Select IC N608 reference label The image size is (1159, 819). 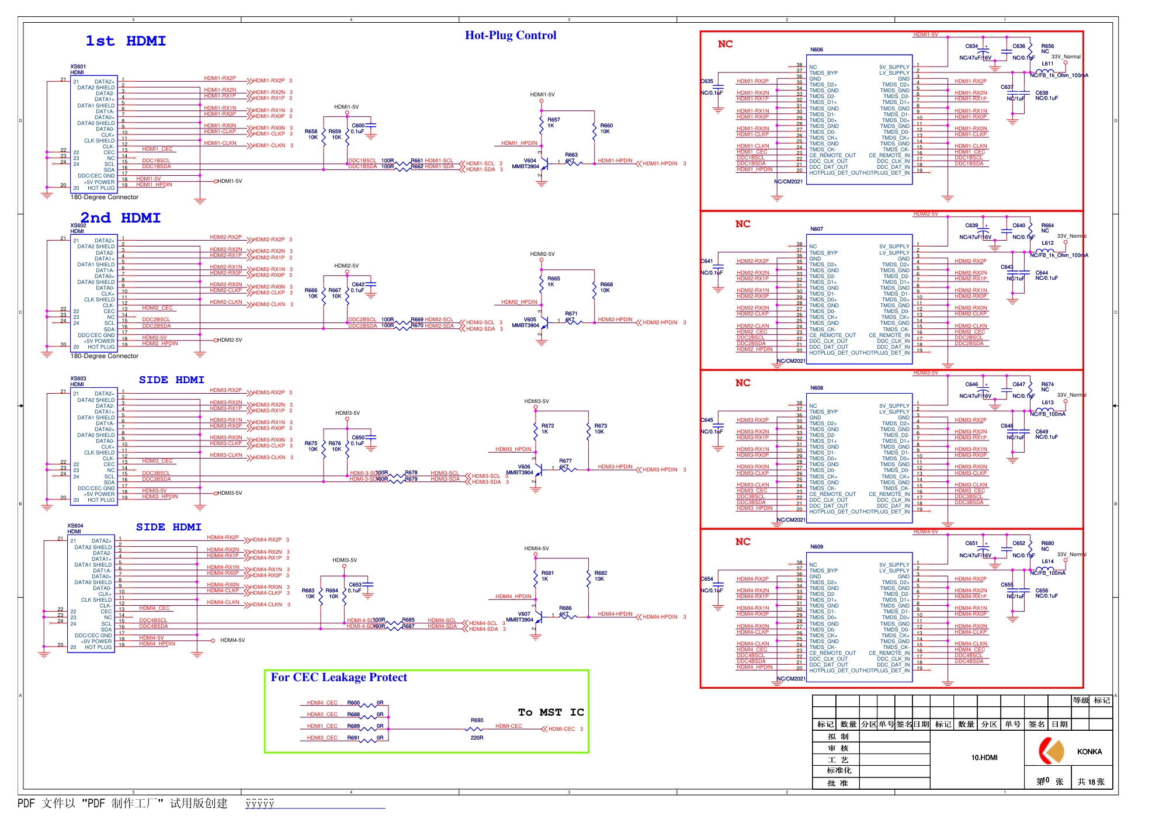point(817,388)
